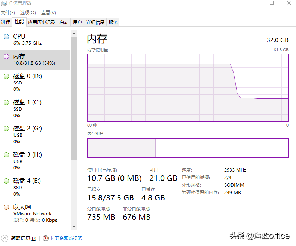296x246 pixels.
Task: Click the Task Manager title bar icon
Action: pos(4,3)
